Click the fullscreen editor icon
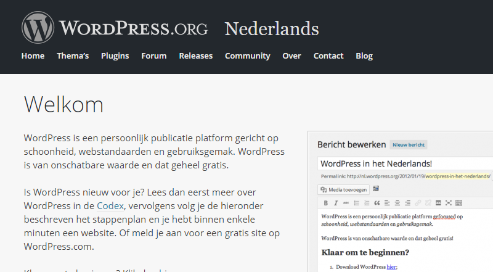Viewport: 493px width, 272px height. 449,203
